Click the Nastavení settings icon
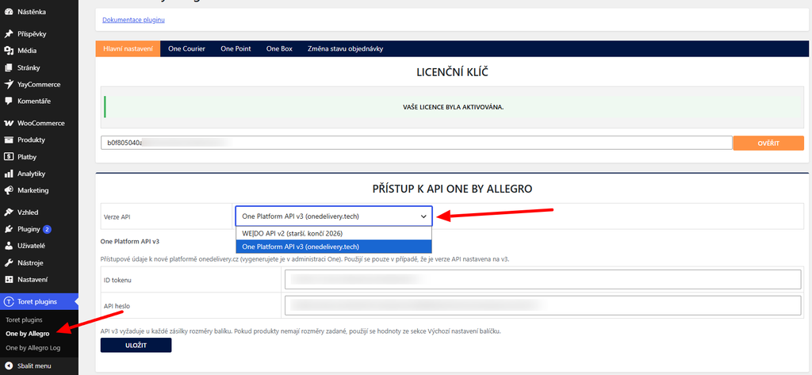This screenshot has width=812, height=375. click(x=8, y=280)
